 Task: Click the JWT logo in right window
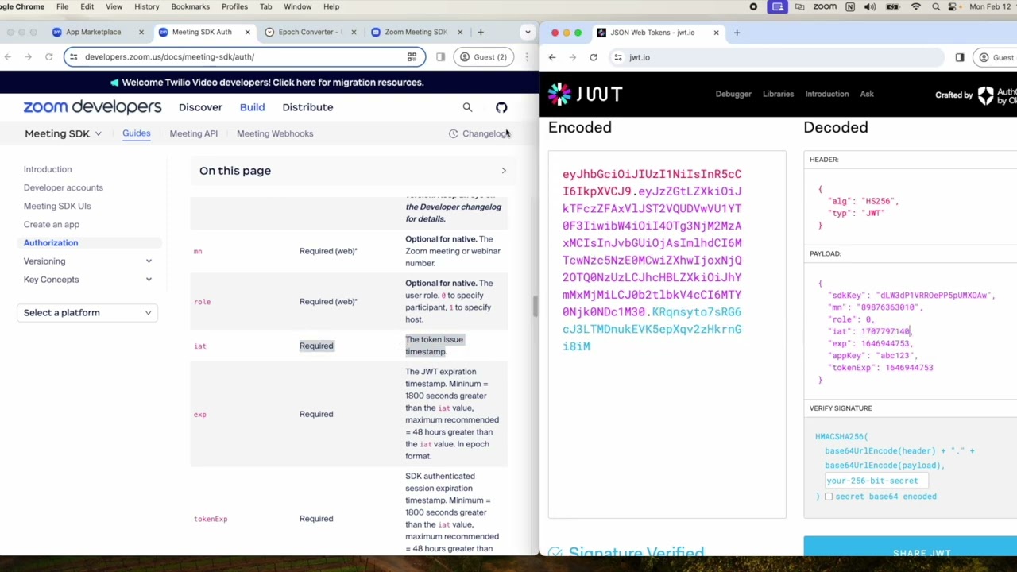[585, 94]
